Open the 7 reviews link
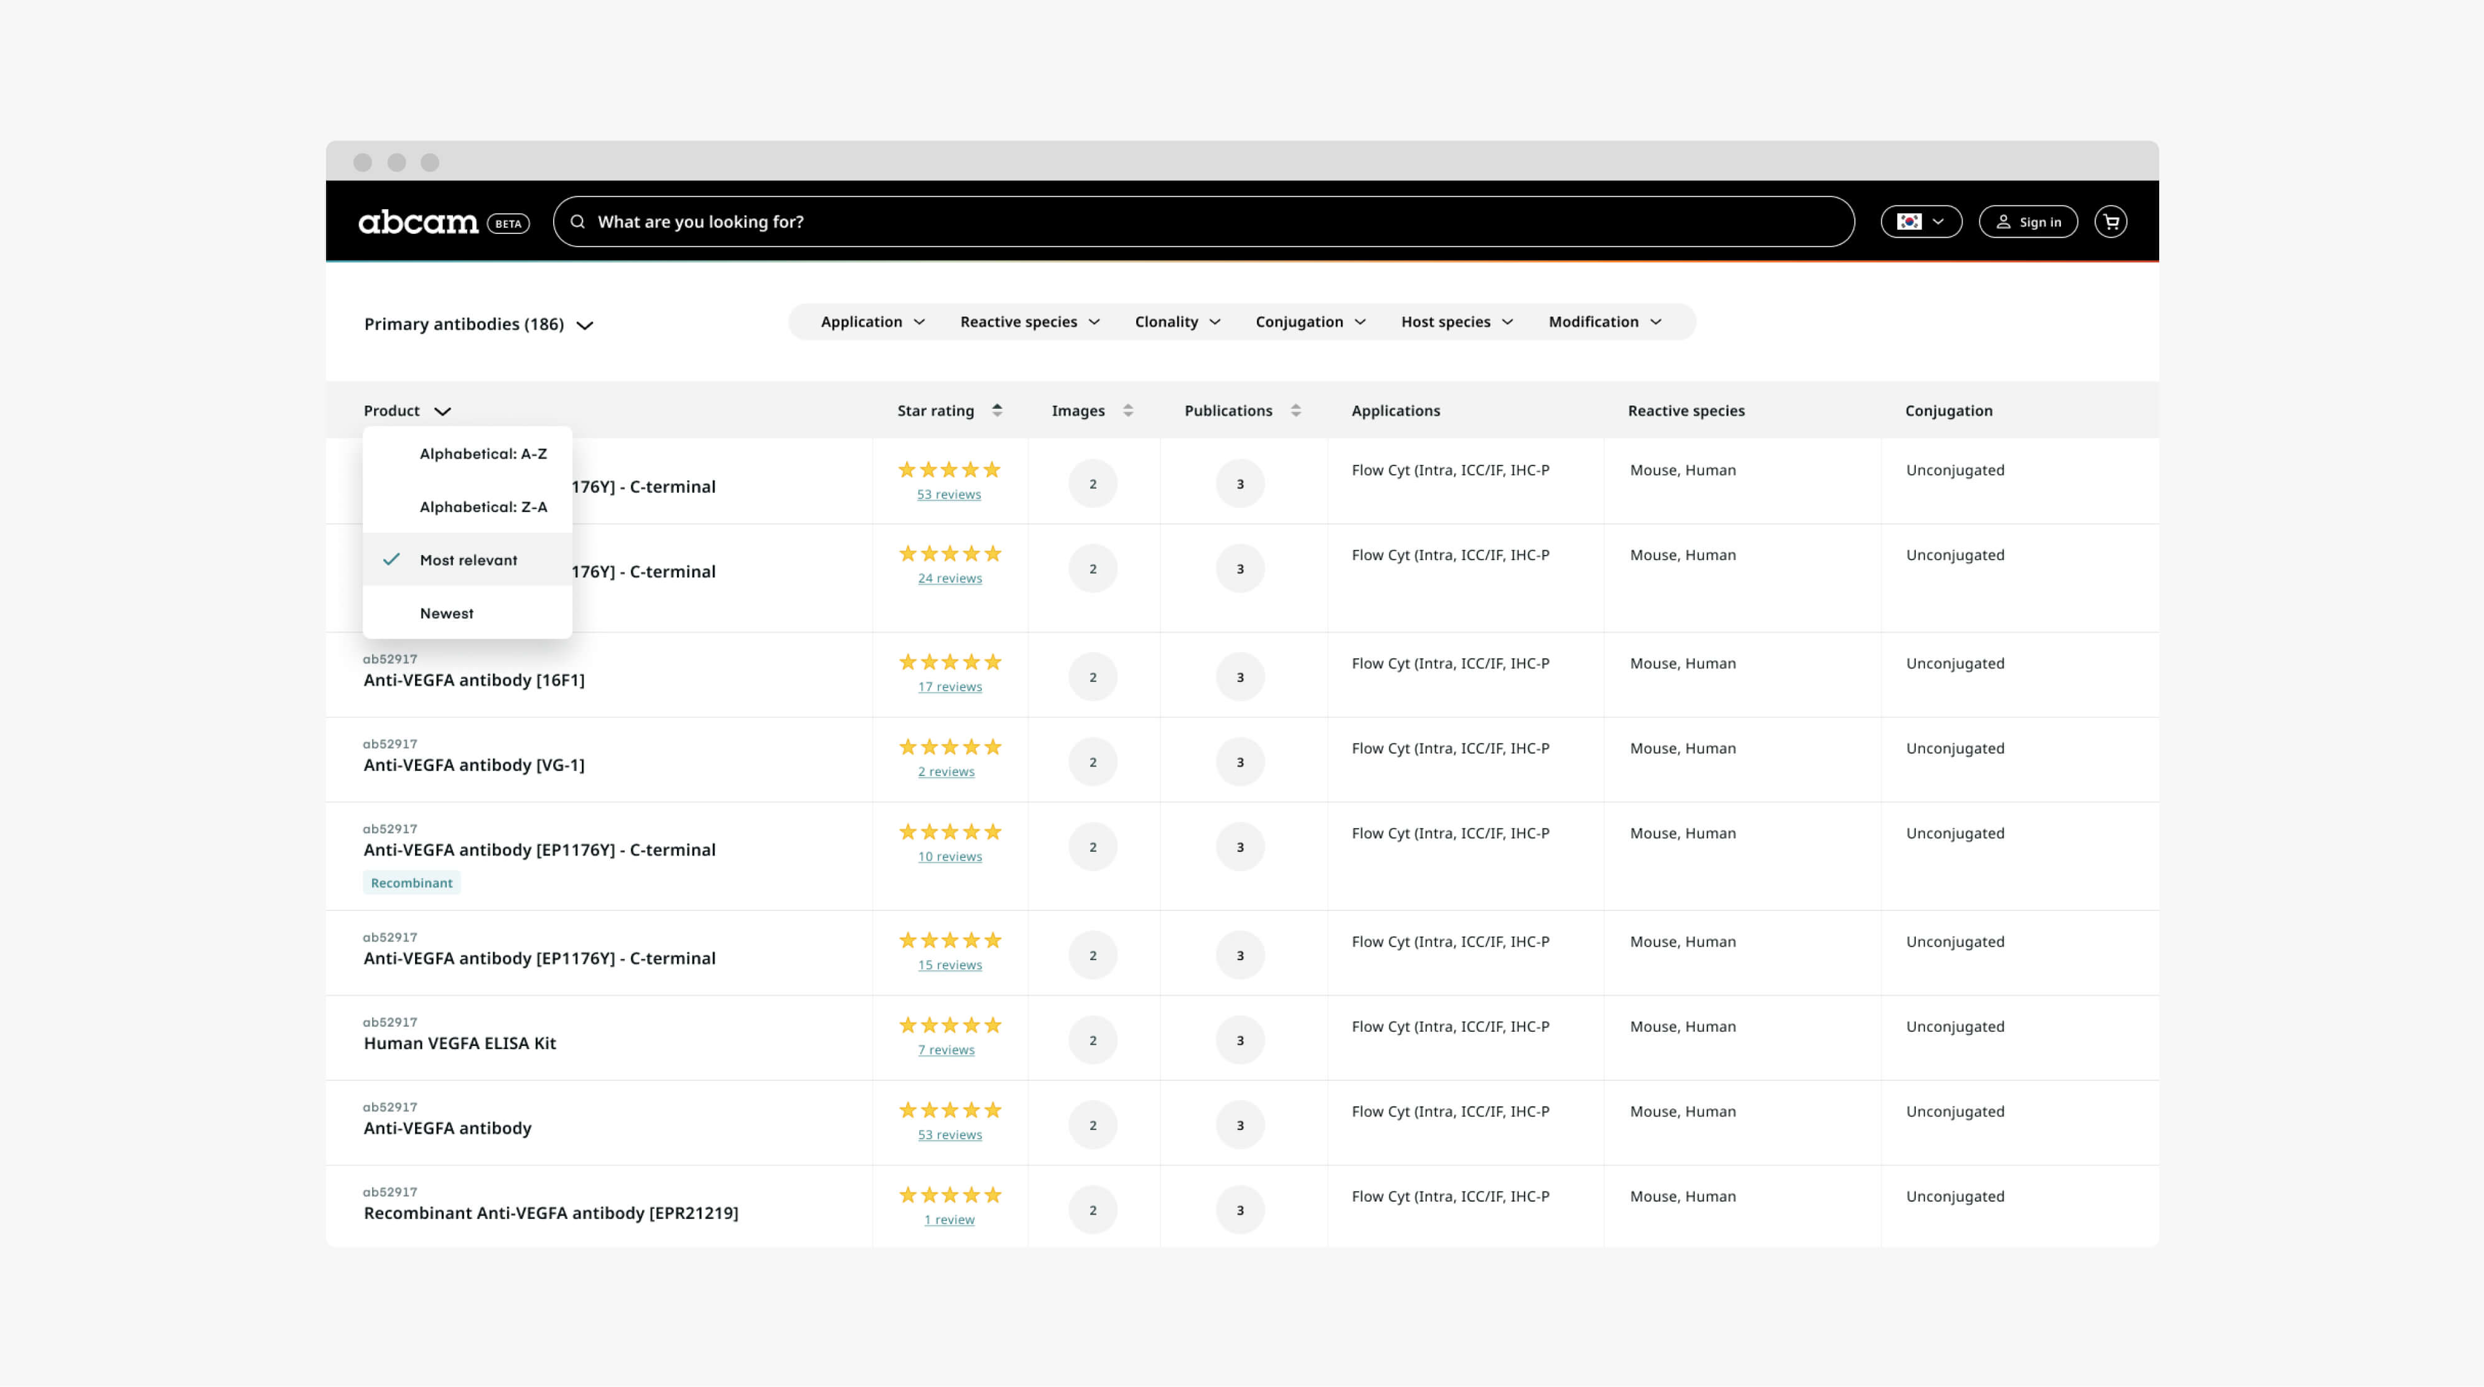Viewport: 2484px width, 1387px height. 946,1049
